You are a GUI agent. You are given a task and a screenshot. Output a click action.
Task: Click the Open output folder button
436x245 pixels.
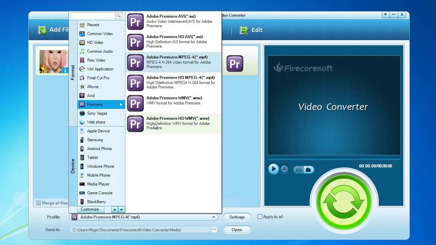[237, 230]
